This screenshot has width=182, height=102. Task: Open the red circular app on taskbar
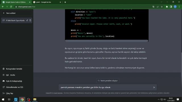28,99
